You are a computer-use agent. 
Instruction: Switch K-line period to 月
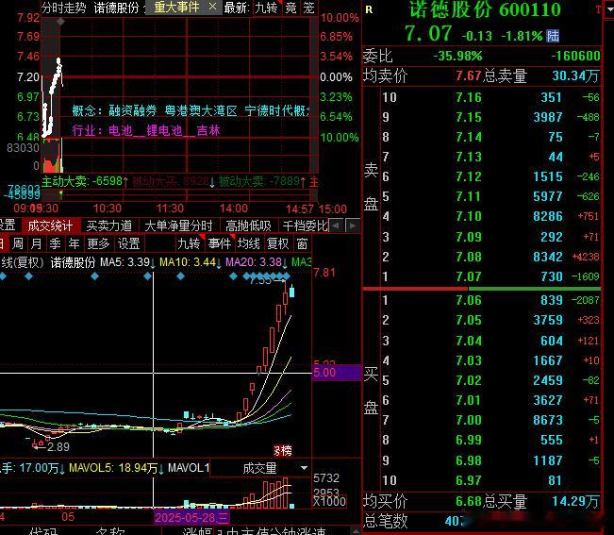[36, 243]
